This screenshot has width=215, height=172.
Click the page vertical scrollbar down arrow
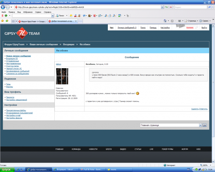pyautogui.click(x=213, y=161)
